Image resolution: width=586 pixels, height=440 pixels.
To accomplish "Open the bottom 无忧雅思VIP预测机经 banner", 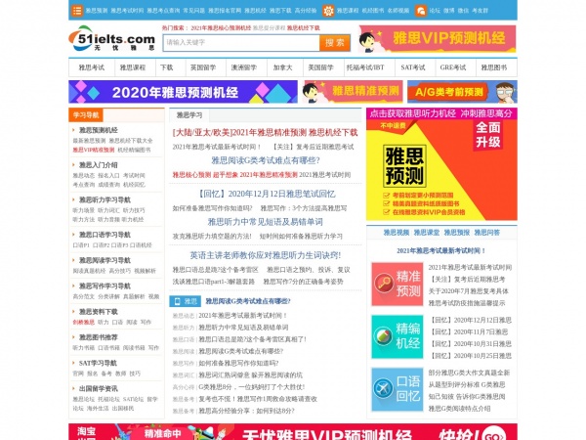I will coord(293,432).
